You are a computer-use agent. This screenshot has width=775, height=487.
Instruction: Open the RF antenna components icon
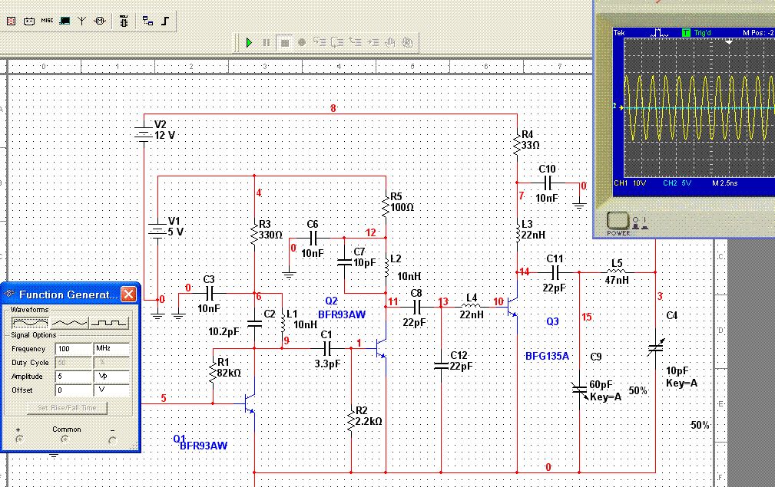coord(81,21)
